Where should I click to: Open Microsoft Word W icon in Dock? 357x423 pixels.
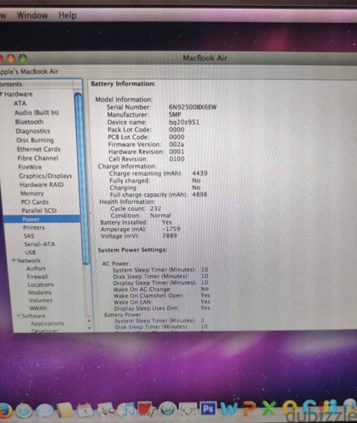(229, 408)
